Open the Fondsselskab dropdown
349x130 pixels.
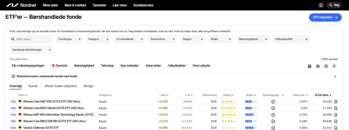click(129, 39)
